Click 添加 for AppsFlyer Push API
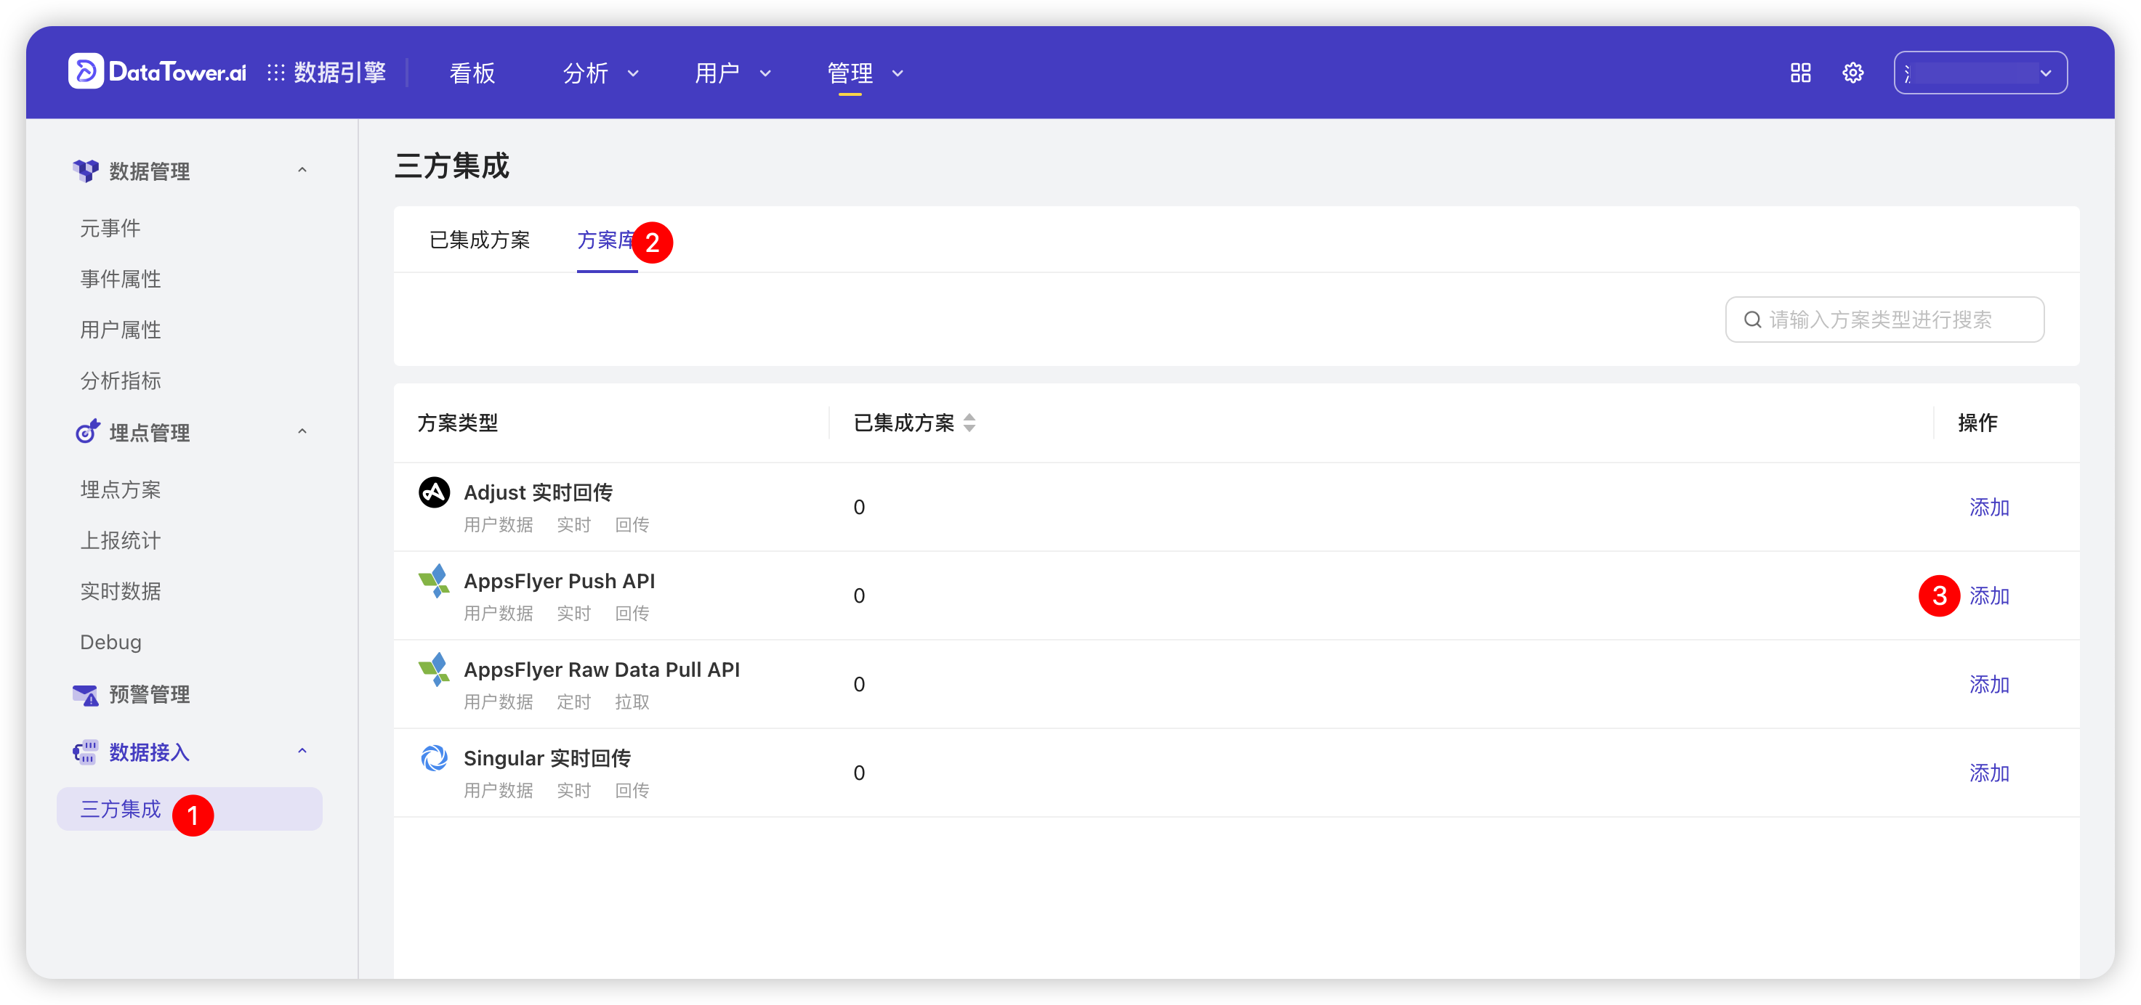This screenshot has height=1005, width=2141. (1989, 595)
